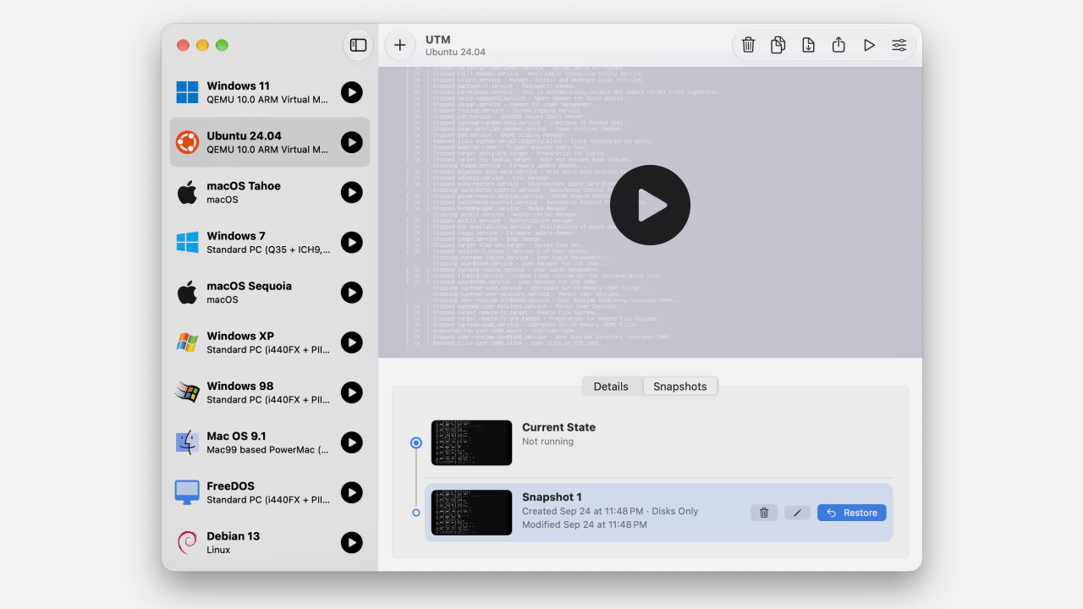
Task: Click the Windows 98 logo icon
Action: [x=187, y=392]
